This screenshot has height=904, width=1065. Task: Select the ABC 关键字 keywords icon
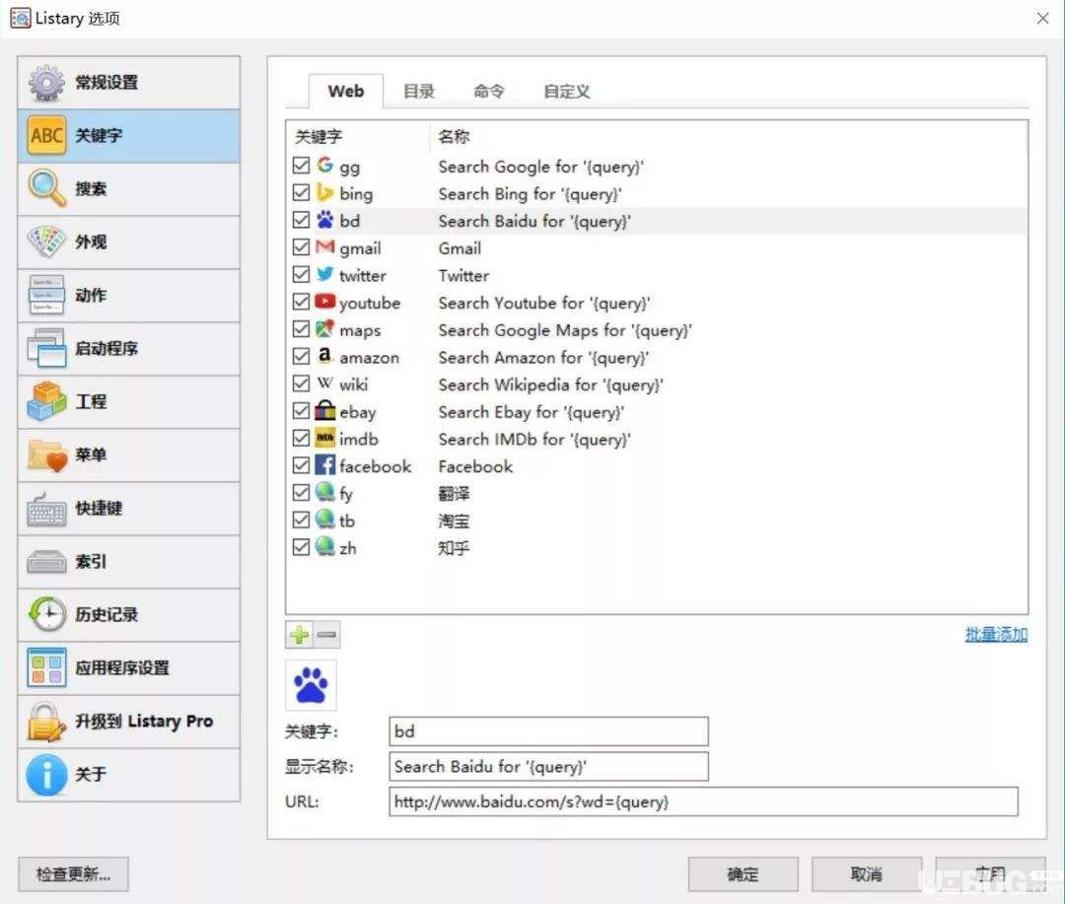[x=46, y=136]
